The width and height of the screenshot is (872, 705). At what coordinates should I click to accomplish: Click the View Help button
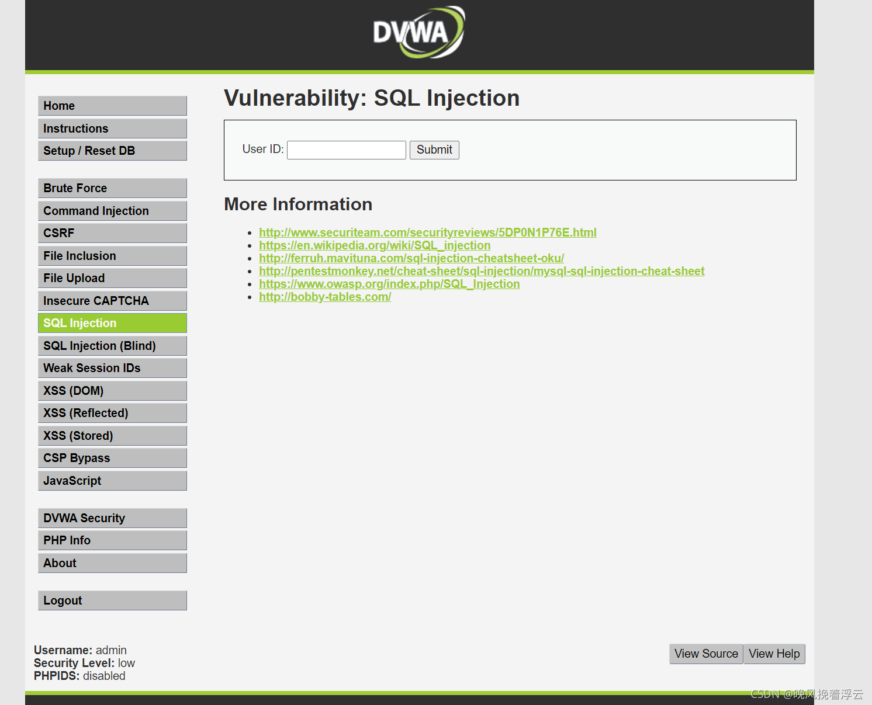(774, 654)
